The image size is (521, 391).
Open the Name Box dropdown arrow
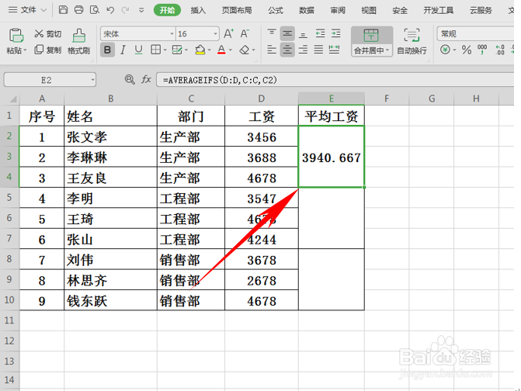[x=92, y=80]
